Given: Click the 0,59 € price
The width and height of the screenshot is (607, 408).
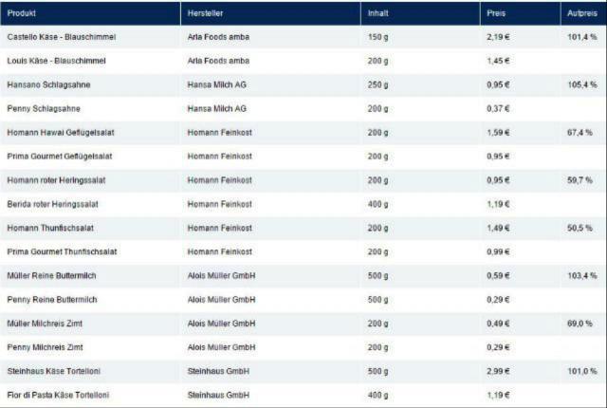Looking at the screenshot, I should [498, 276].
